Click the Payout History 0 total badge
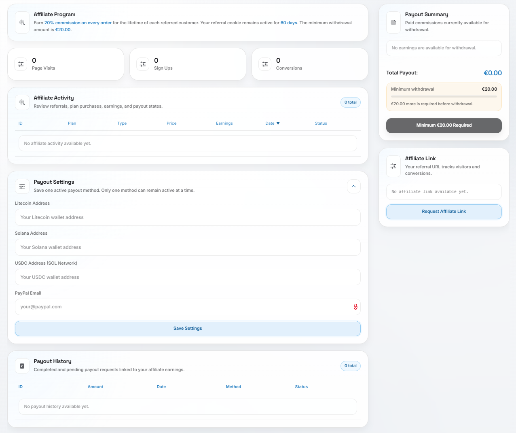Viewport: 516px width, 433px height. point(351,366)
